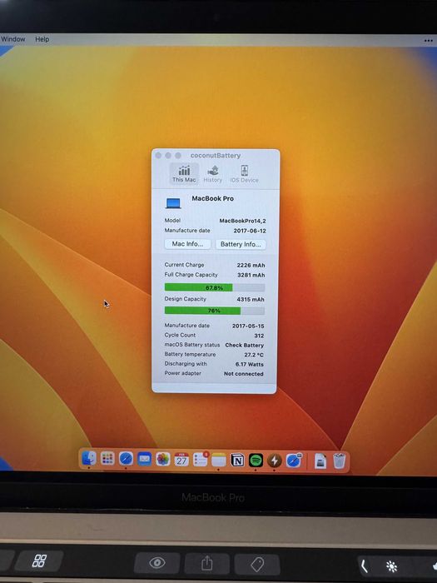
Task: Open Reminders with the red badge
Action: [201, 460]
